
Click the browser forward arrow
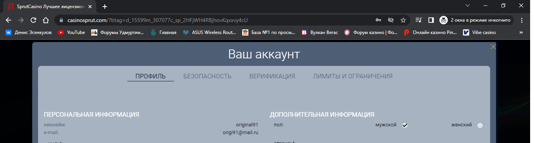(21, 20)
